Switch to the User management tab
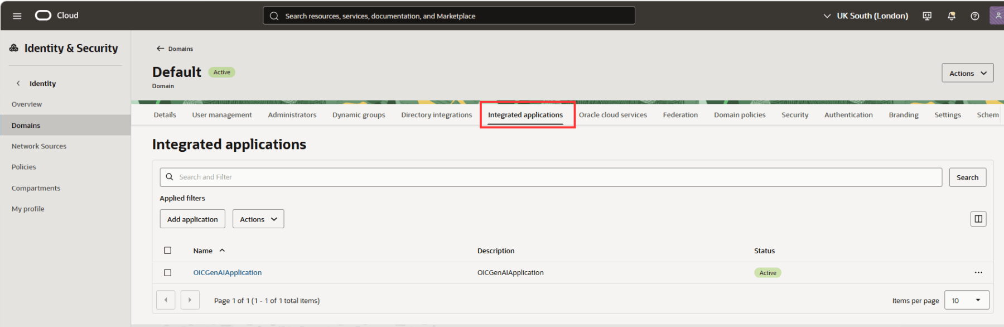 click(x=221, y=115)
